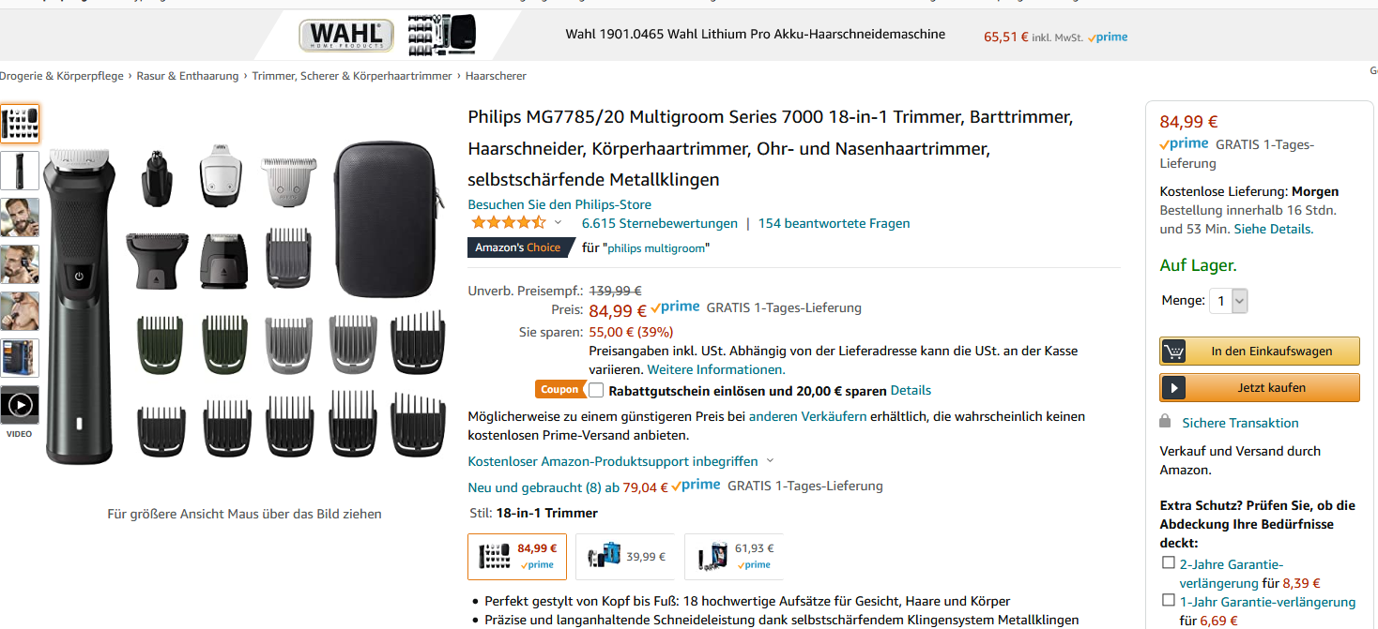Viewport: 1378px width, 629px height.
Task: Click the play arrow icon on Jetzt kaufen
Action: [x=1173, y=387]
